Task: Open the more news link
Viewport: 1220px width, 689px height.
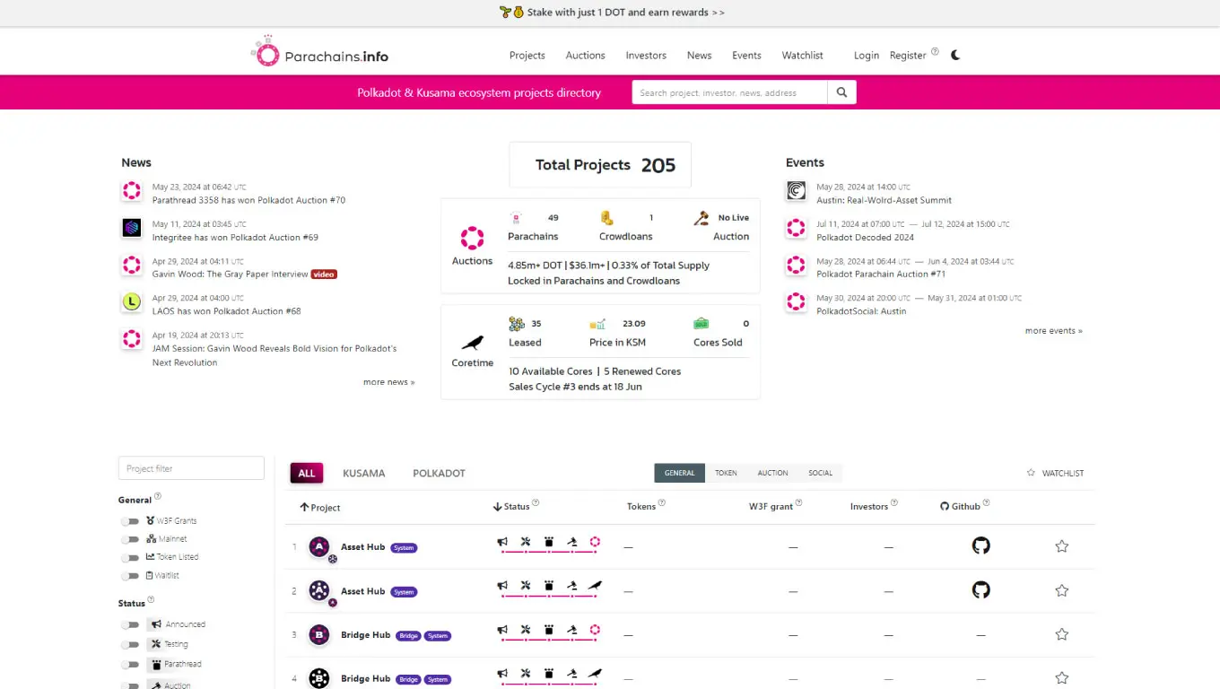Action: 388,382
